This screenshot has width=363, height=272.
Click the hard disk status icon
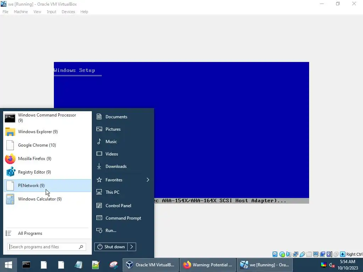pyautogui.click(x=275, y=254)
